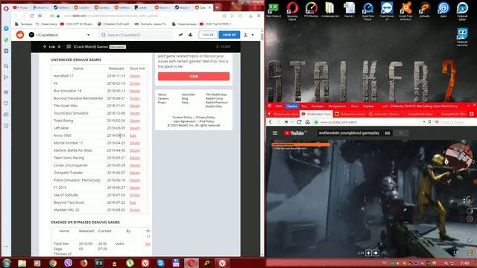Go to home page in the YouTube browser
Screen dimensions: 477x268
click(308, 122)
